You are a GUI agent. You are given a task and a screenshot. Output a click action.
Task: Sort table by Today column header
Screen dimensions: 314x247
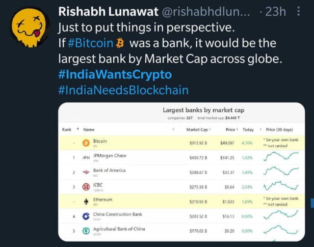(248, 130)
